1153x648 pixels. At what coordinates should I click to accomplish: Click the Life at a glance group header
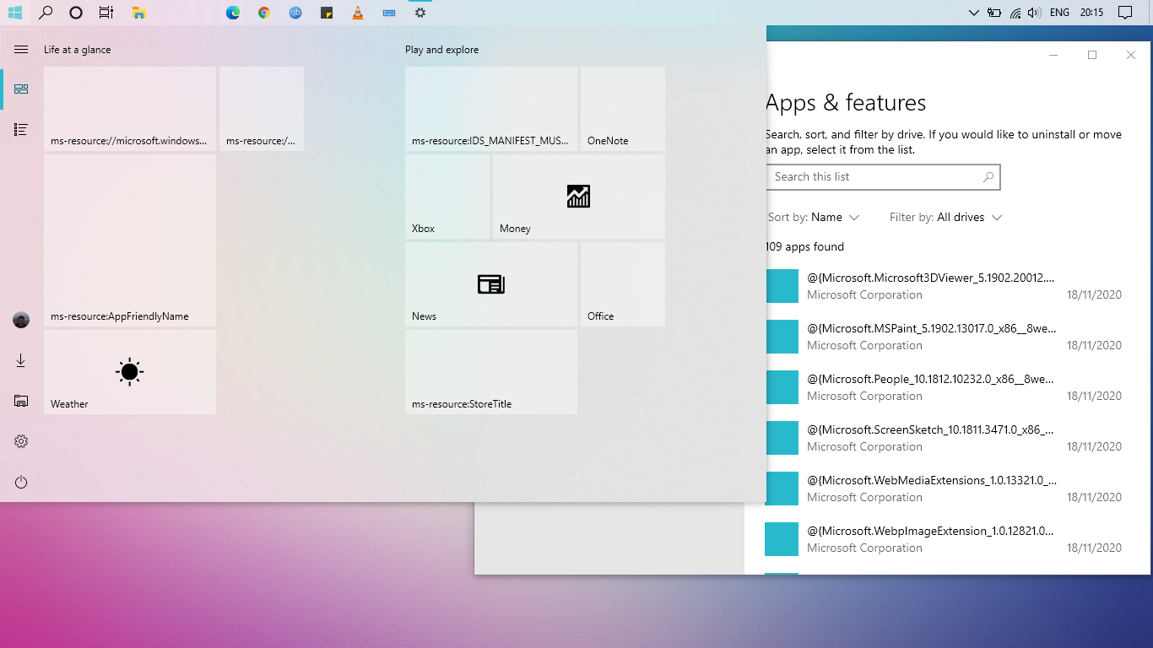click(78, 50)
